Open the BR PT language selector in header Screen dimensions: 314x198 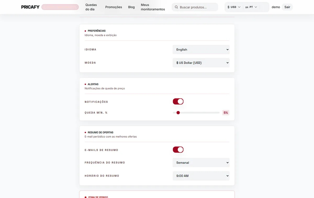tap(251, 7)
